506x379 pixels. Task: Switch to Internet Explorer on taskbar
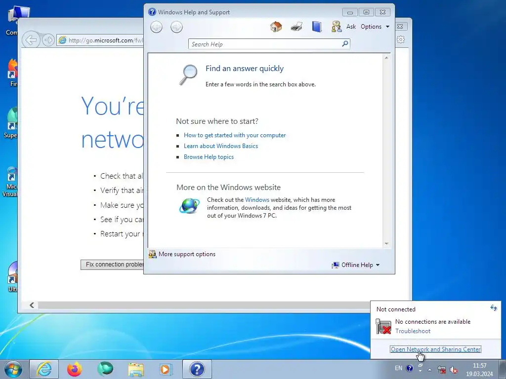pyautogui.click(x=44, y=369)
